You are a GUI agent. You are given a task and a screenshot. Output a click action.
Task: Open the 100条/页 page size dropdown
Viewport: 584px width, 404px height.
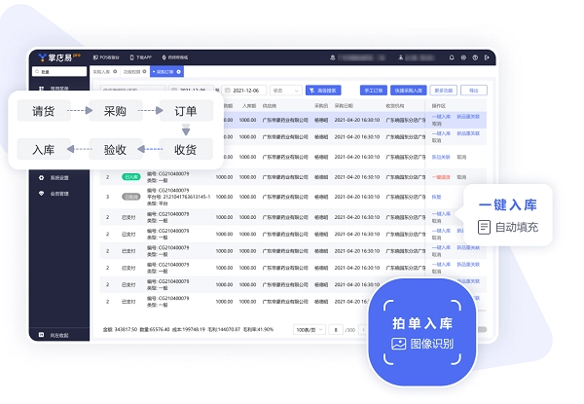click(309, 330)
